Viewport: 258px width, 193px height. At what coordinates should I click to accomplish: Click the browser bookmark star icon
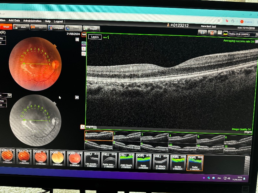pyautogui.click(x=219, y=21)
